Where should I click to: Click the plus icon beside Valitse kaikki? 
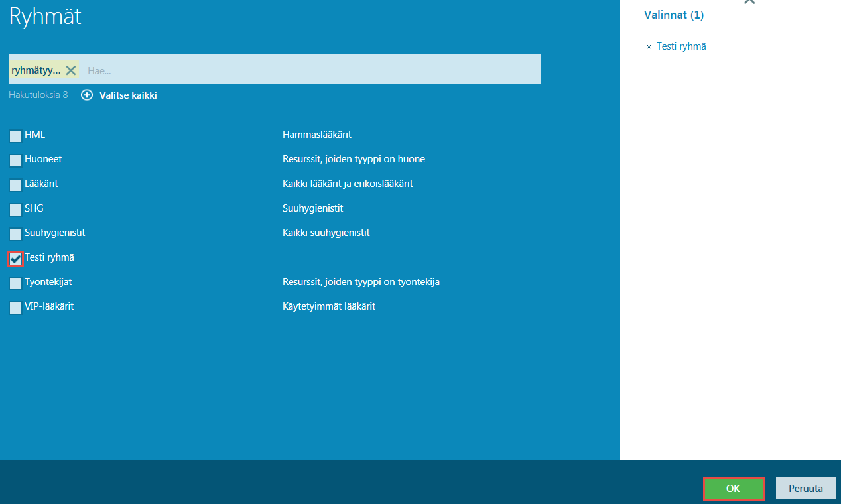tap(87, 95)
